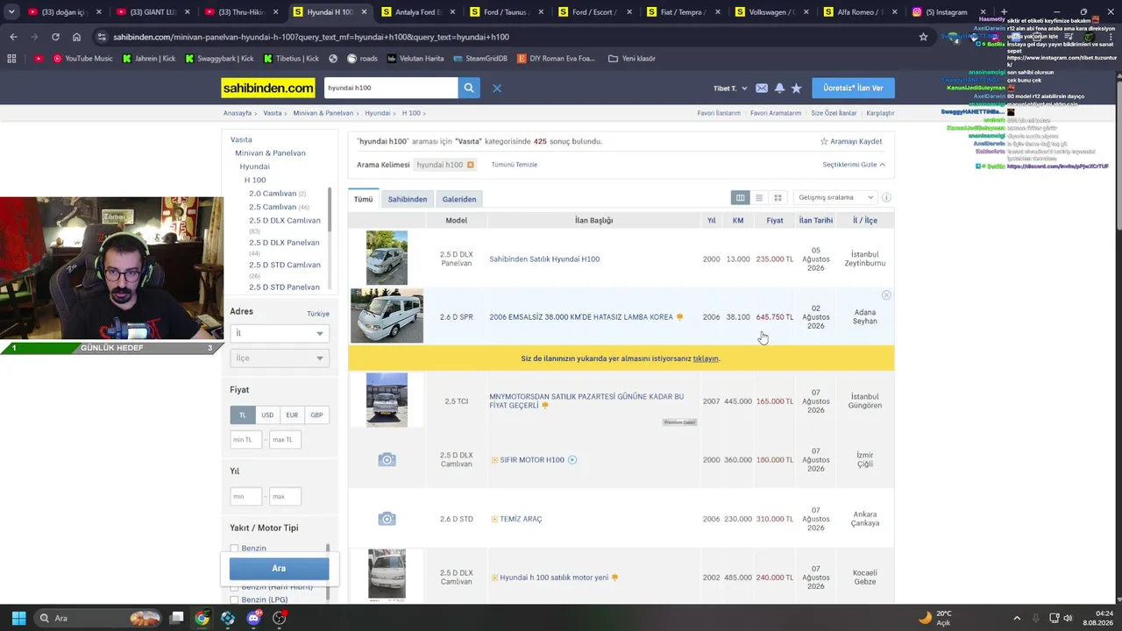Switch to classic column view icon
Image resolution: width=1122 pixels, height=631 pixels.
click(x=741, y=197)
